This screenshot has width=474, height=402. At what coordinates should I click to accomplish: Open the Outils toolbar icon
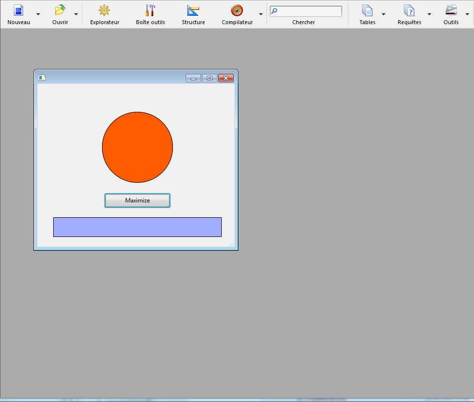tap(451, 11)
